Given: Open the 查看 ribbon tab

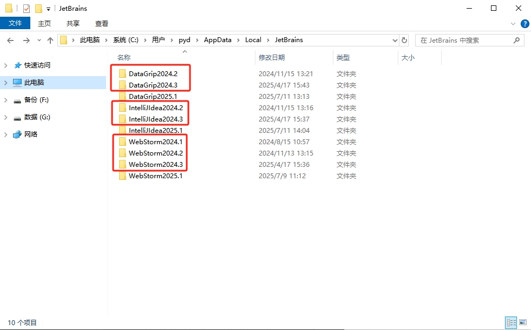Looking at the screenshot, I should 102,23.
